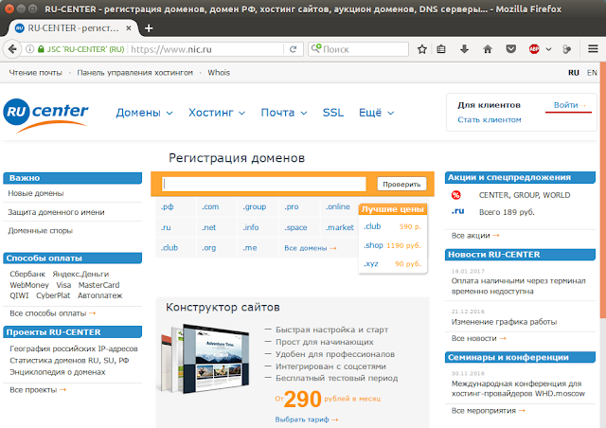Screen dimensions: 606x428
Task: Click the website builder preview image
Action: pos(205,359)
